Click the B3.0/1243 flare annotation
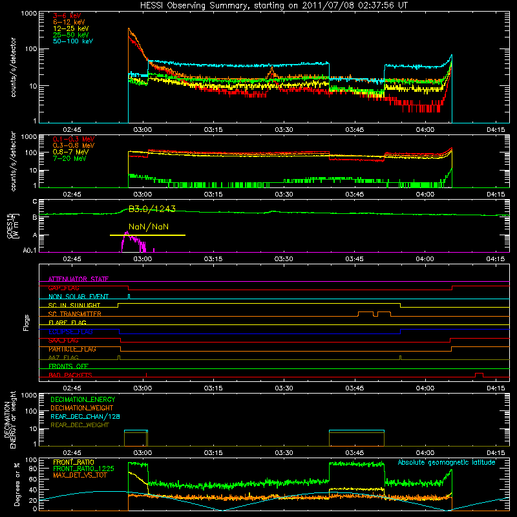517x517 pixels. point(152,209)
